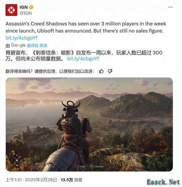Click the Google logo in translation credit
The width and height of the screenshot is (182, 187).
coord(18,45)
